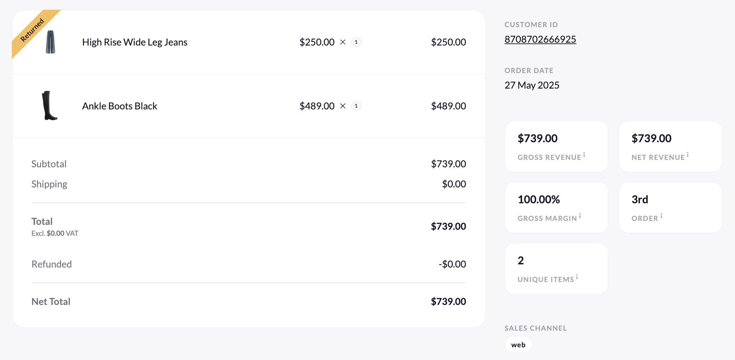Open customer ID 8708702666925 link
735x360 pixels.
pos(540,39)
